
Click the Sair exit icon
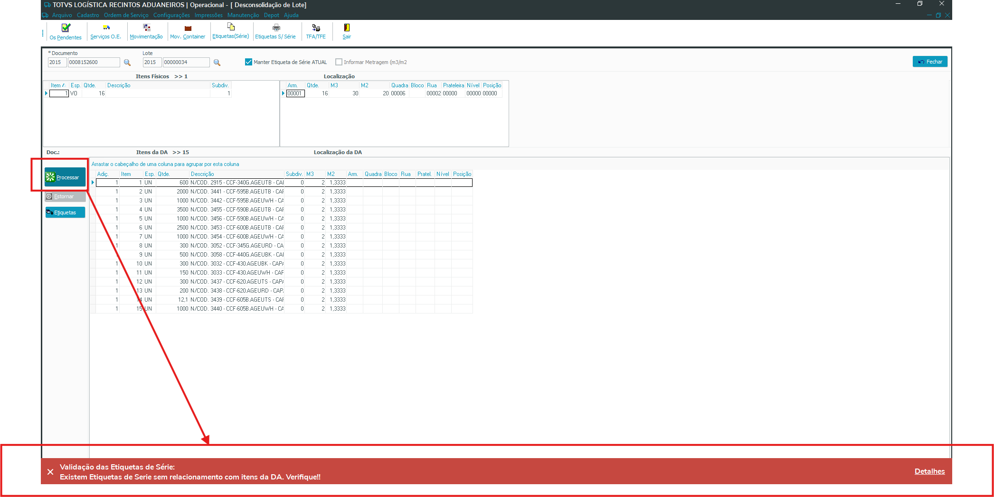347,32
